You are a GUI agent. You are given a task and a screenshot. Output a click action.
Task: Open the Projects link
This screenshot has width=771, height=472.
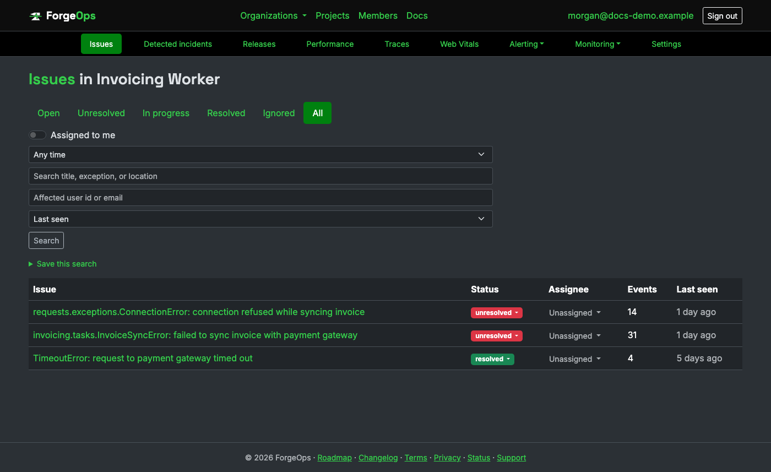pyautogui.click(x=332, y=15)
